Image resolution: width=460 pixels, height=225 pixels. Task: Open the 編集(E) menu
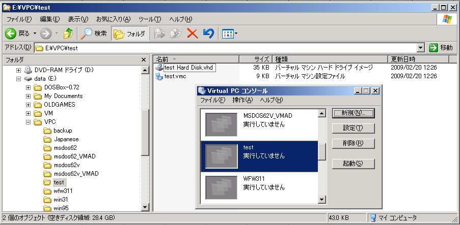click(49, 19)
